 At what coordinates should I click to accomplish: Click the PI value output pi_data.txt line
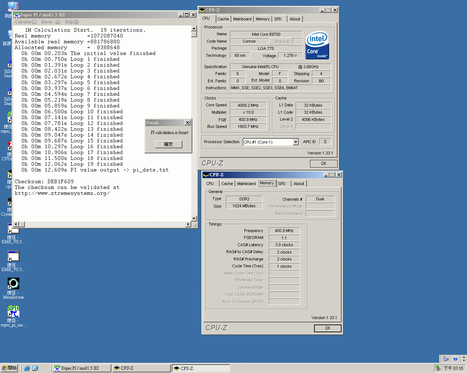[95, 170]
